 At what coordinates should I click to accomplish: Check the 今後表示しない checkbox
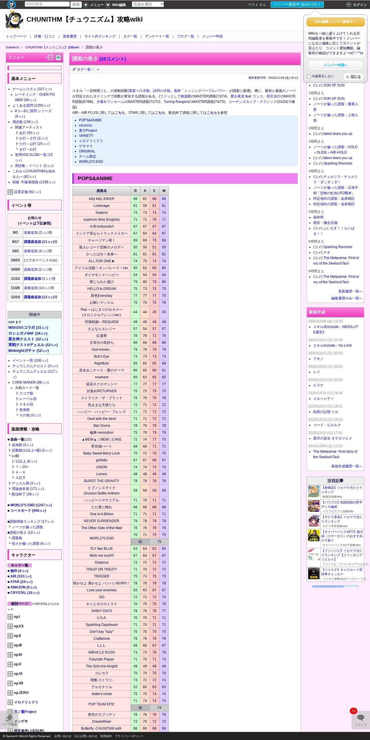[309, 77]
